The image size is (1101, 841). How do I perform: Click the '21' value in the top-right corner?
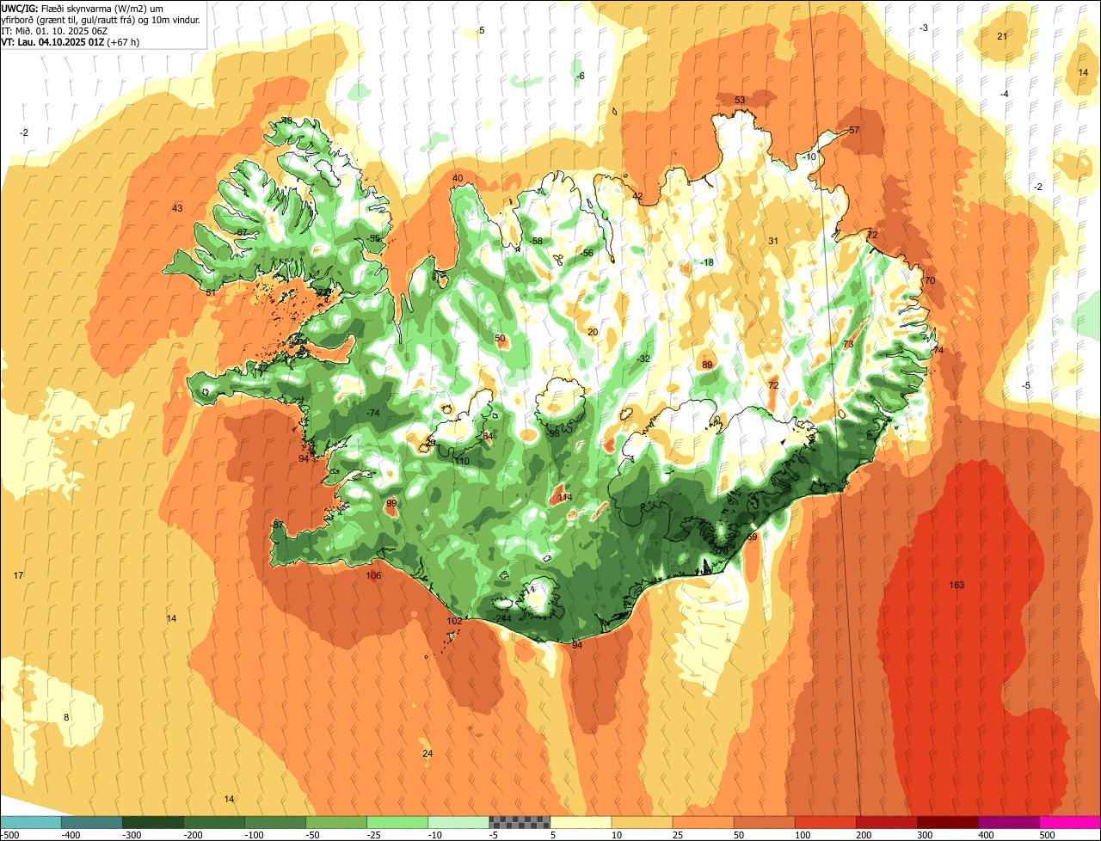coord(1002,36)
